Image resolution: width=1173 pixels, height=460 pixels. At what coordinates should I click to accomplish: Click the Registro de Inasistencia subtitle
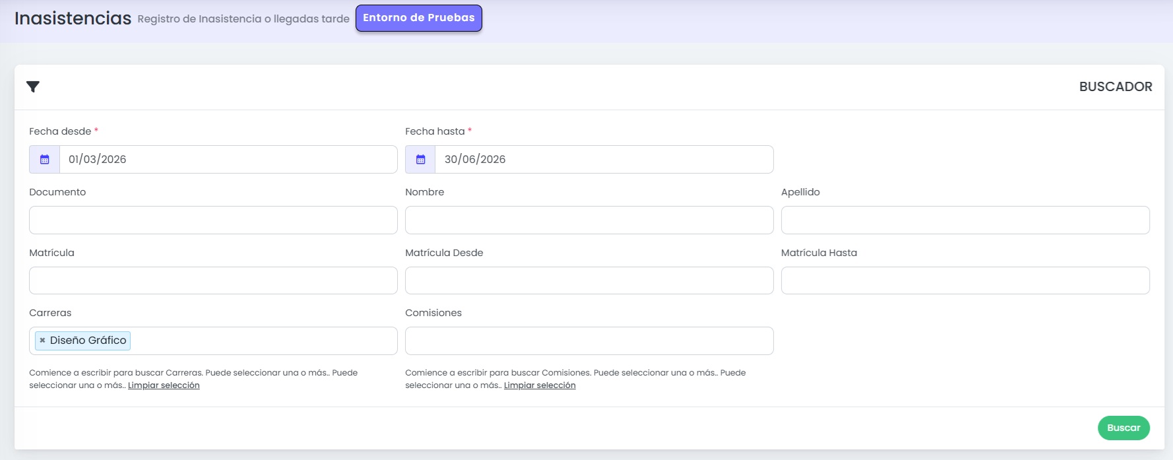coord(243,18)
